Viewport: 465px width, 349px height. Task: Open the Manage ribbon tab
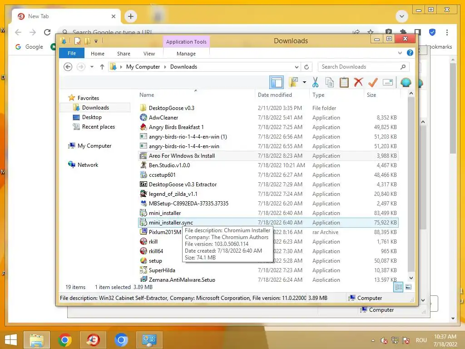click(x=186, y=54)
